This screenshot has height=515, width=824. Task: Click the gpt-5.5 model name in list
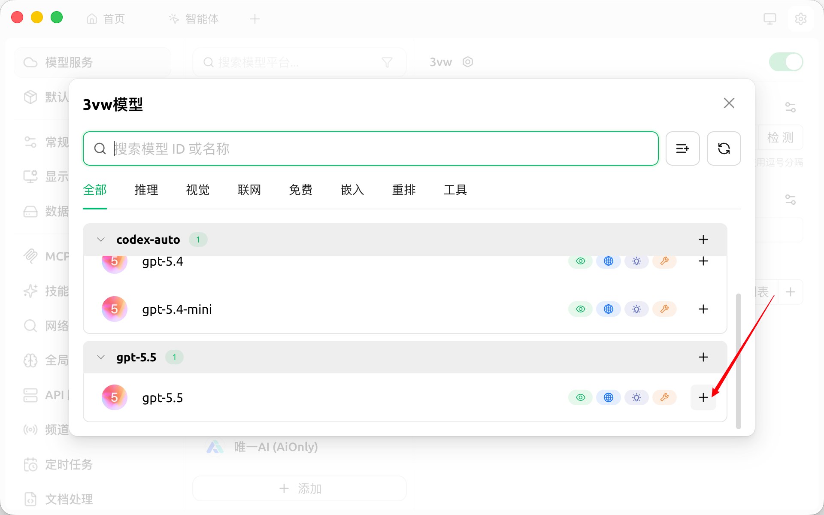click(162, 397)
